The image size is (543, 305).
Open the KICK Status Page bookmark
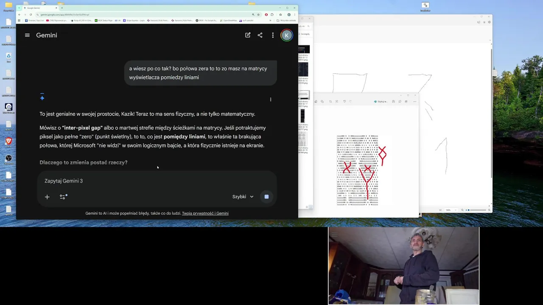pos(104,20)
